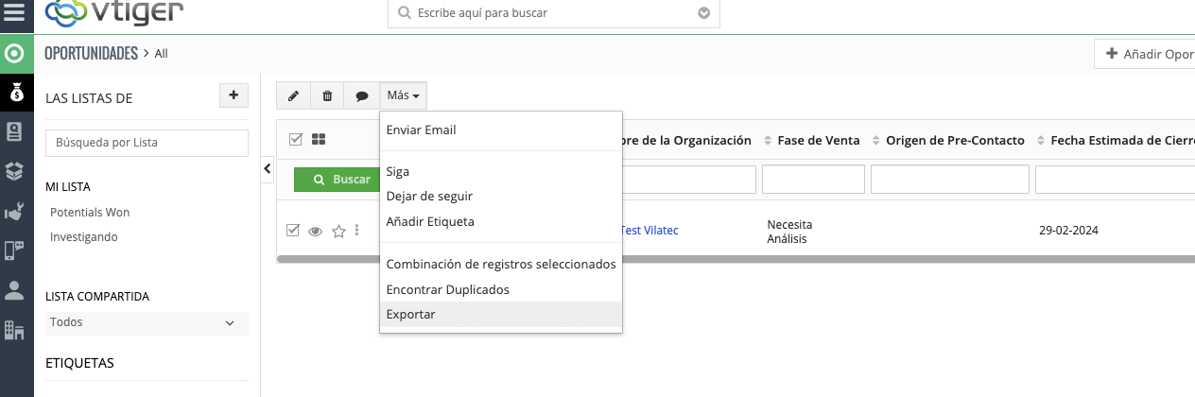Select Exportar from the menu
This screenshot has width=1195, height=397.
pyautogui.click(x=411, y=314)
